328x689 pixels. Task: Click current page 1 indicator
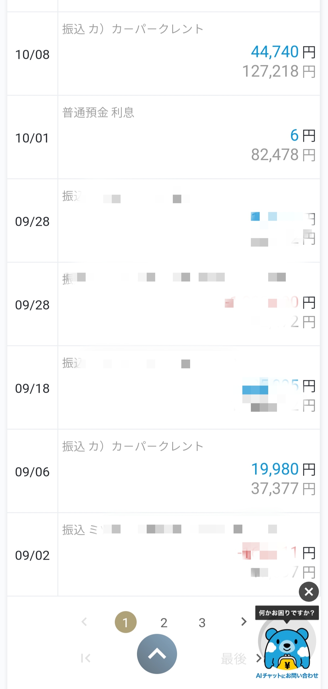point(125,622)
